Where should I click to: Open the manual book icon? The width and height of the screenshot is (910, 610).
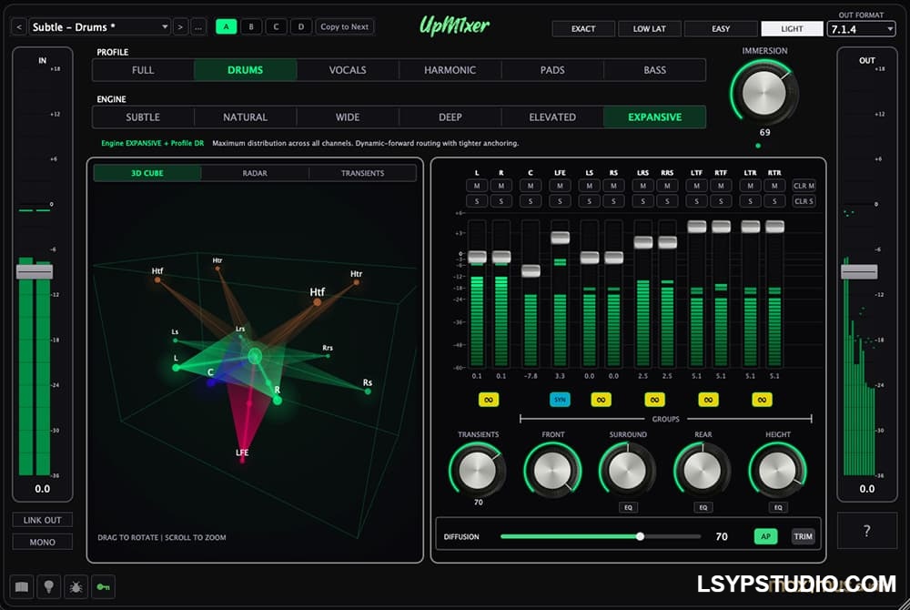pyautogui.click(x=22, y=587)
